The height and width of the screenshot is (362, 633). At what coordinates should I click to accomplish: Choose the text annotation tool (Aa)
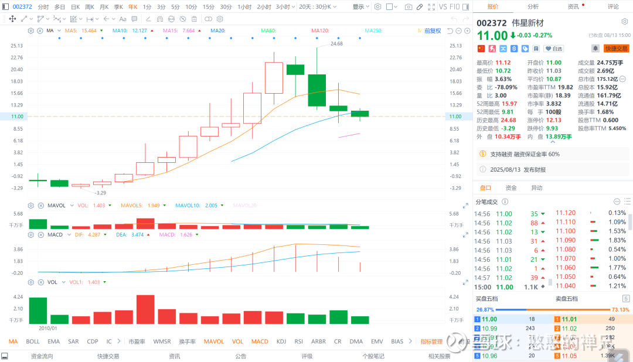pos(123,19)
